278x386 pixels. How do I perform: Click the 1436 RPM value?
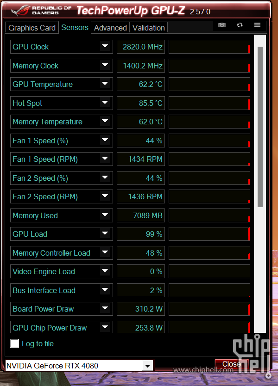[141, 196]
